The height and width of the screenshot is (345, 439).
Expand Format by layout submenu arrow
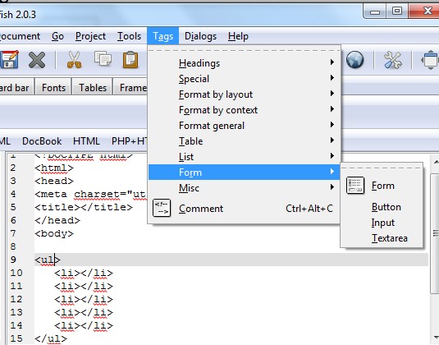332,94
